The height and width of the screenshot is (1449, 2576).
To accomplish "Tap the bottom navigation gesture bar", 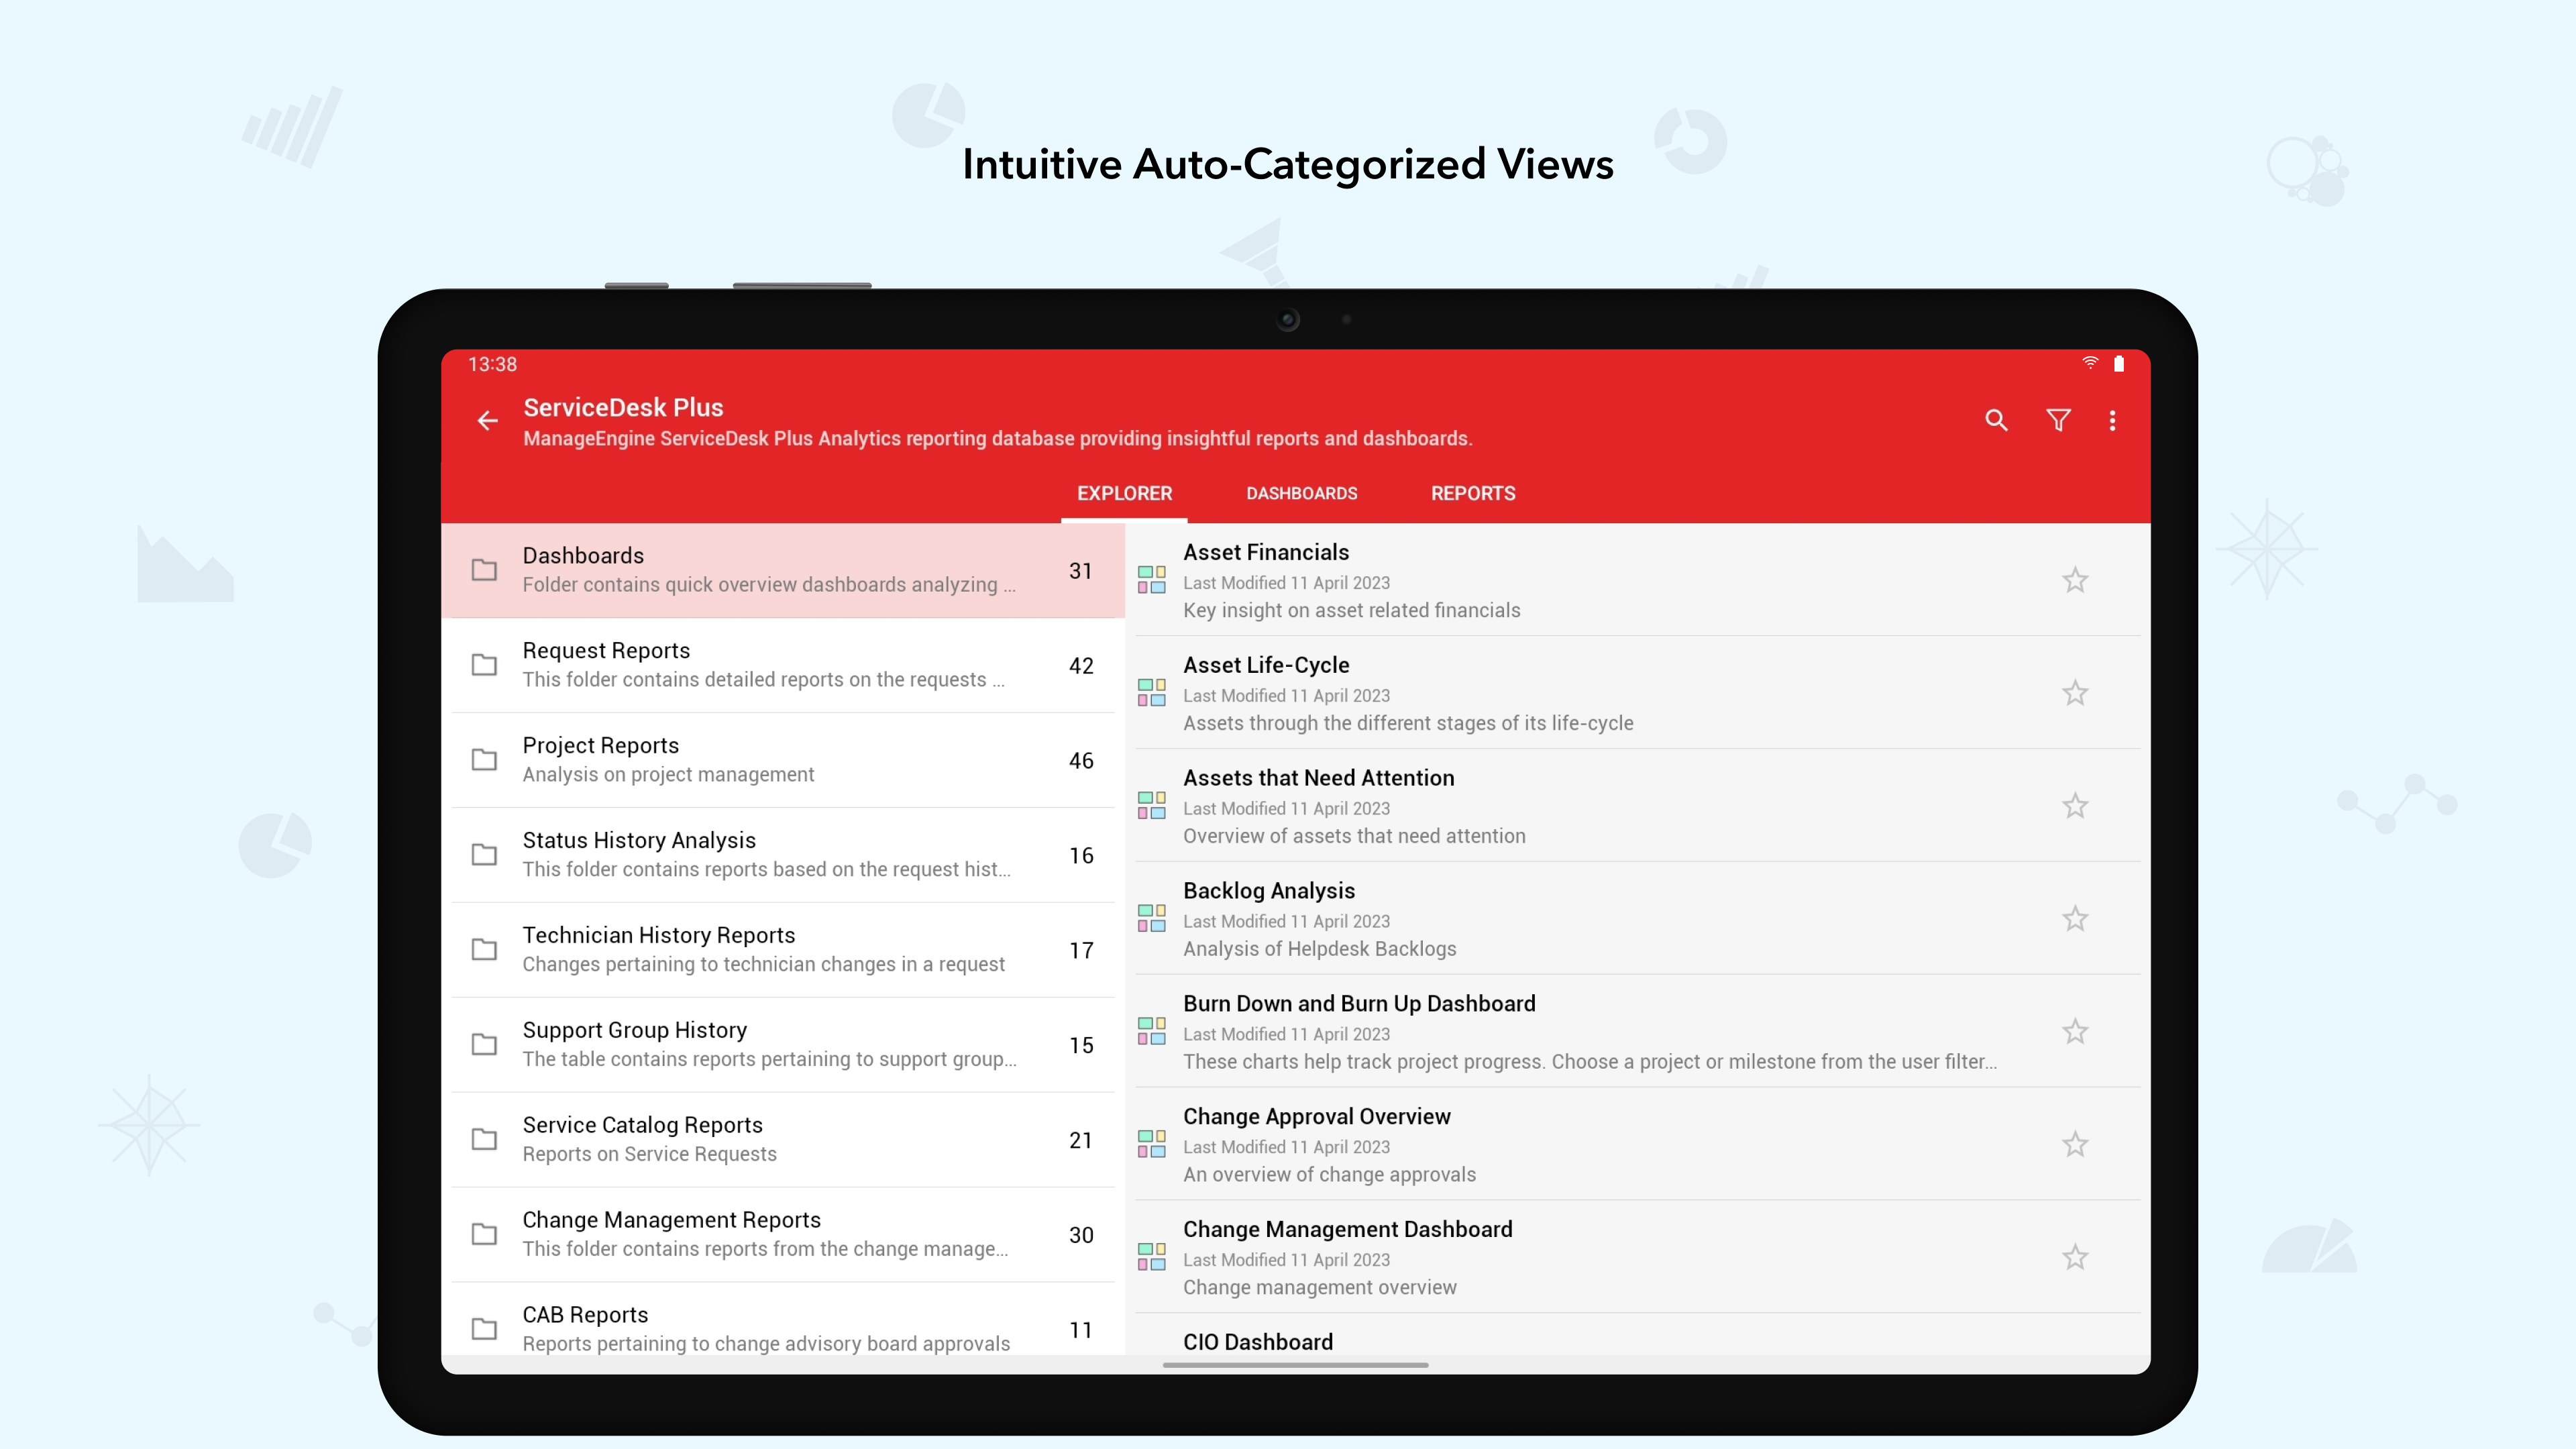I will tap(1295, 1365).
